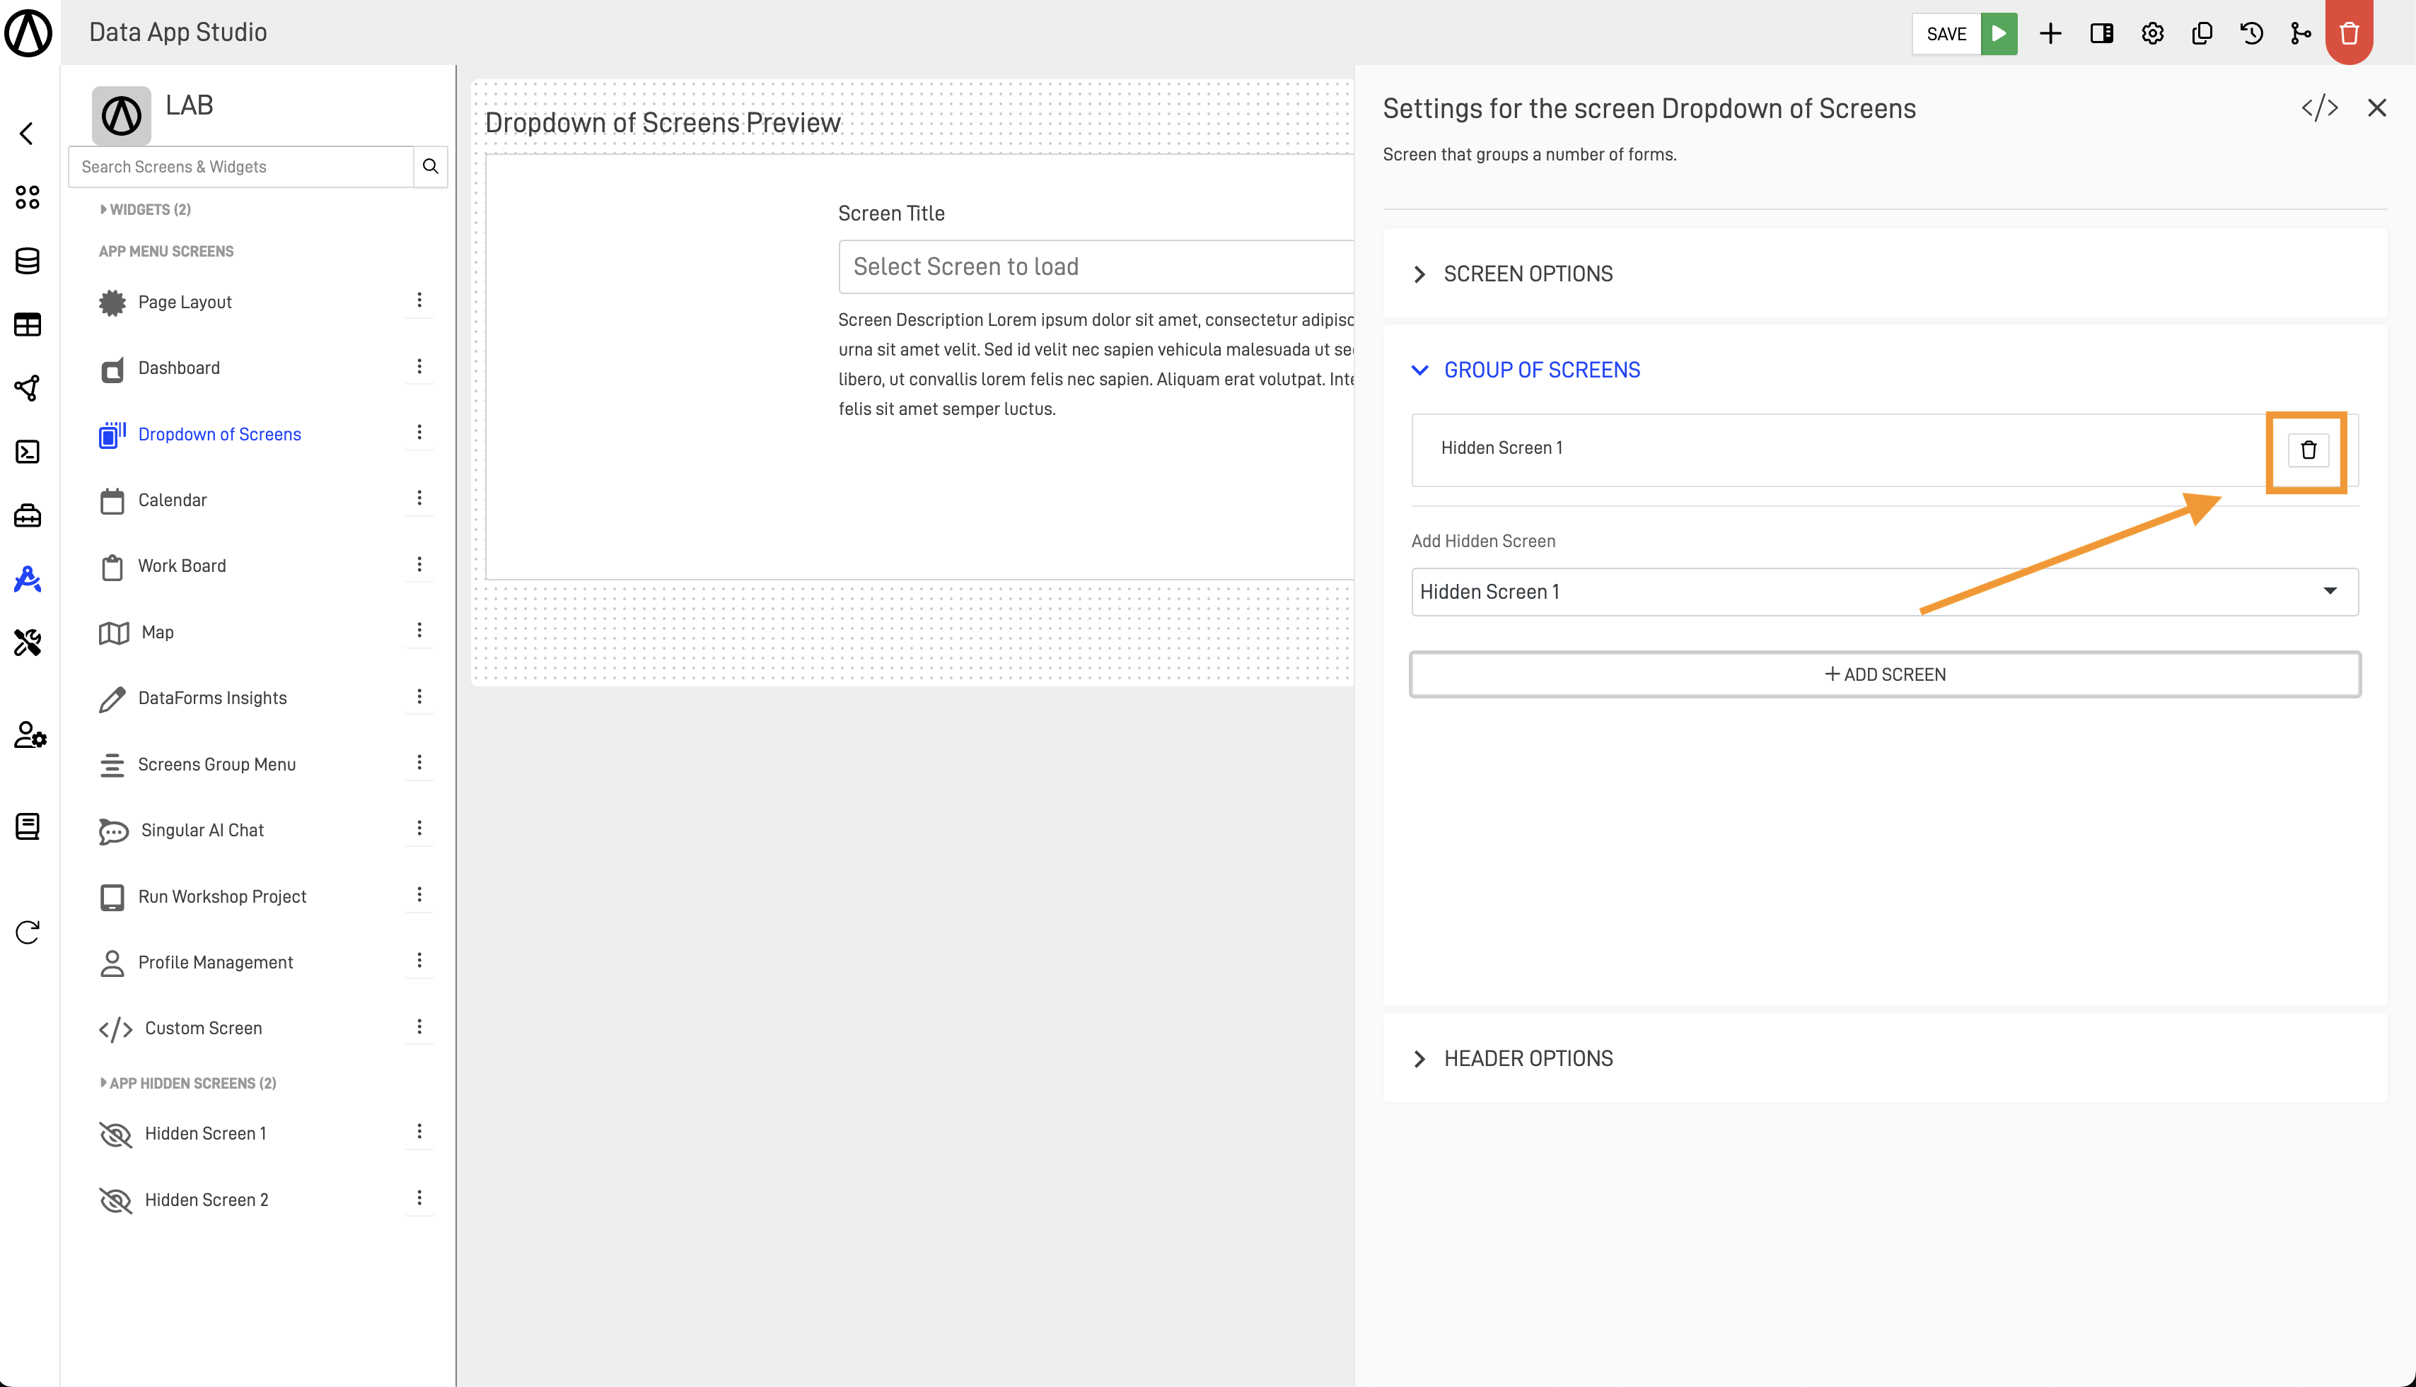2416x1387 pixels.
Task: Open the apps grid icon in sidebar
Action: (x=28, y=197)
